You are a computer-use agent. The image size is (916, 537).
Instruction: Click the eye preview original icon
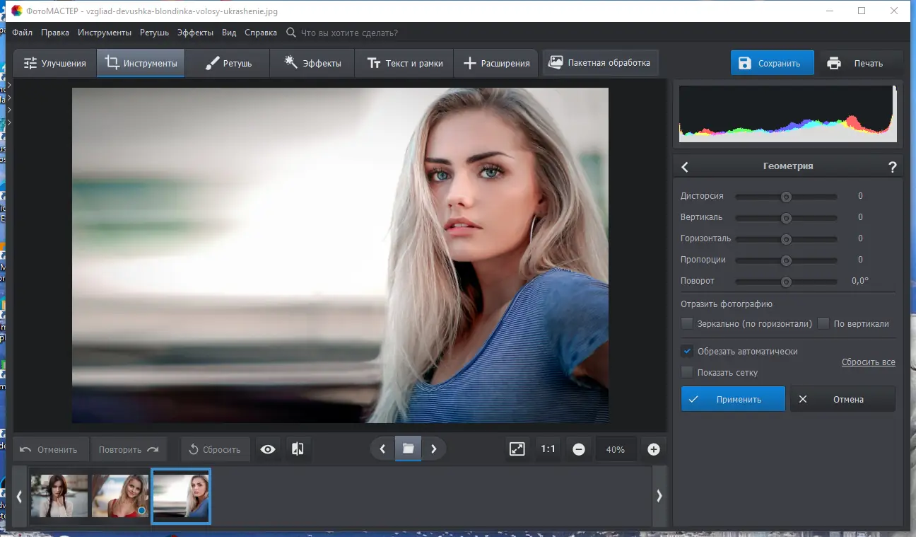268,449
